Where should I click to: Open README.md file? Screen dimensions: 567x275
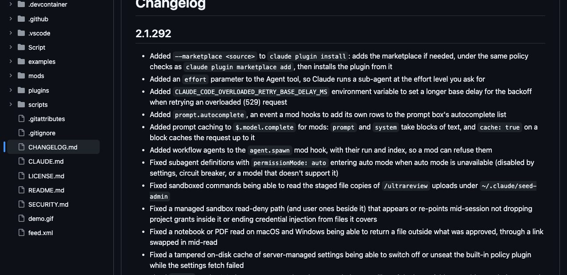[x=53, y=190]
